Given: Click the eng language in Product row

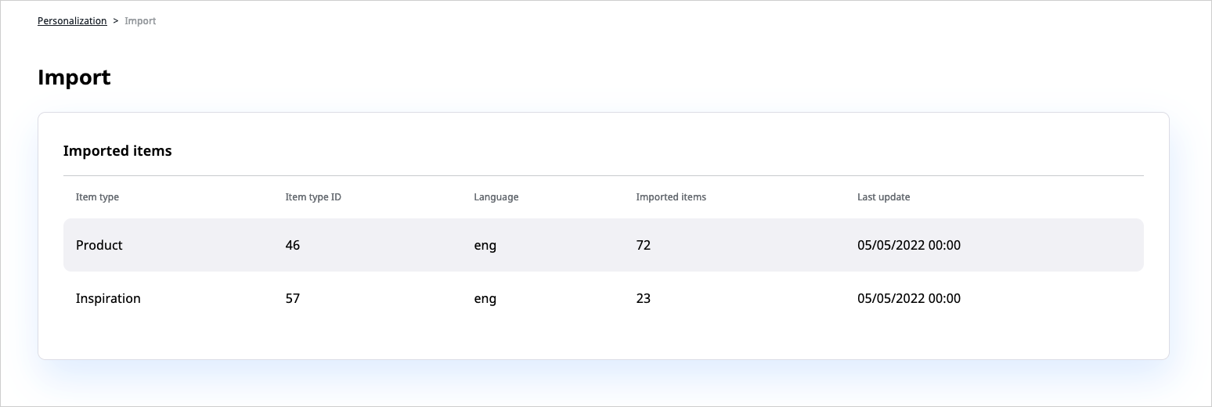Looking at the screenshot, I should click(x=485, y=245).
